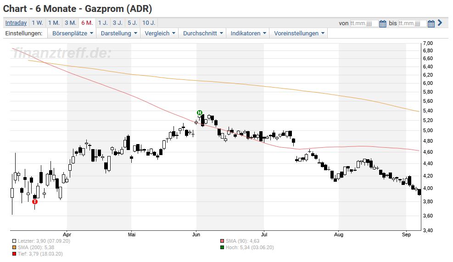453x262 pixels.
Task: Click the chart title 'Chart - 6 Monate - Gazprom (ADR)'
Action: click(x=78, y=9)
